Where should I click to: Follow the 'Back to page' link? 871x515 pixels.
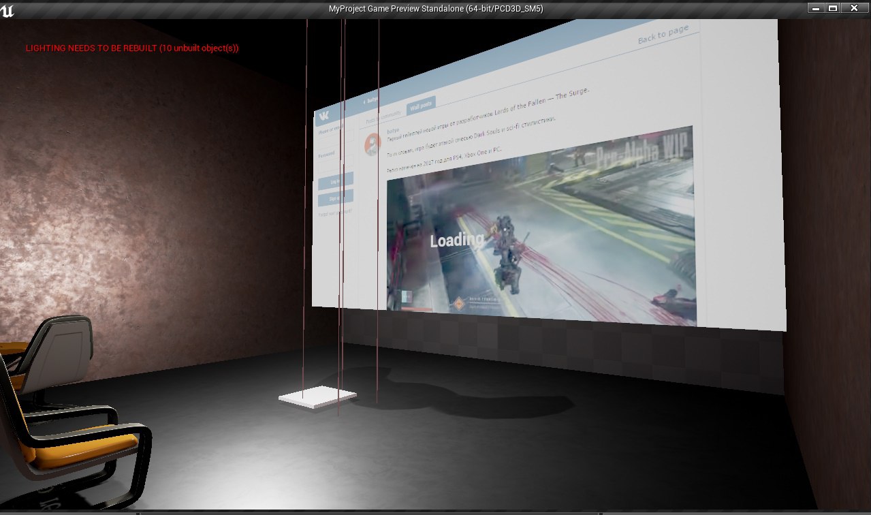tap(663, 35)
